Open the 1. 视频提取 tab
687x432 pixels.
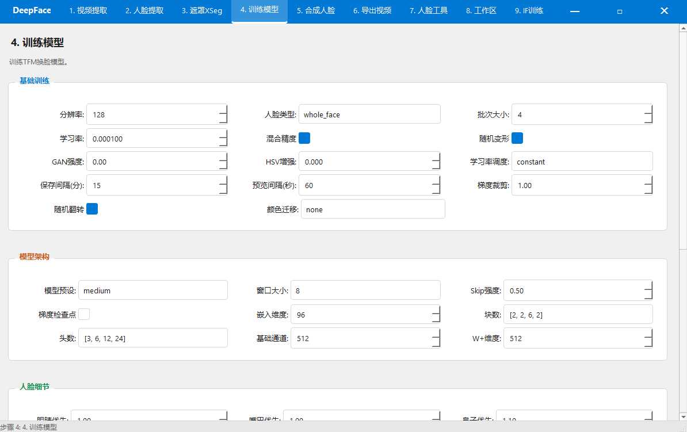88,10
